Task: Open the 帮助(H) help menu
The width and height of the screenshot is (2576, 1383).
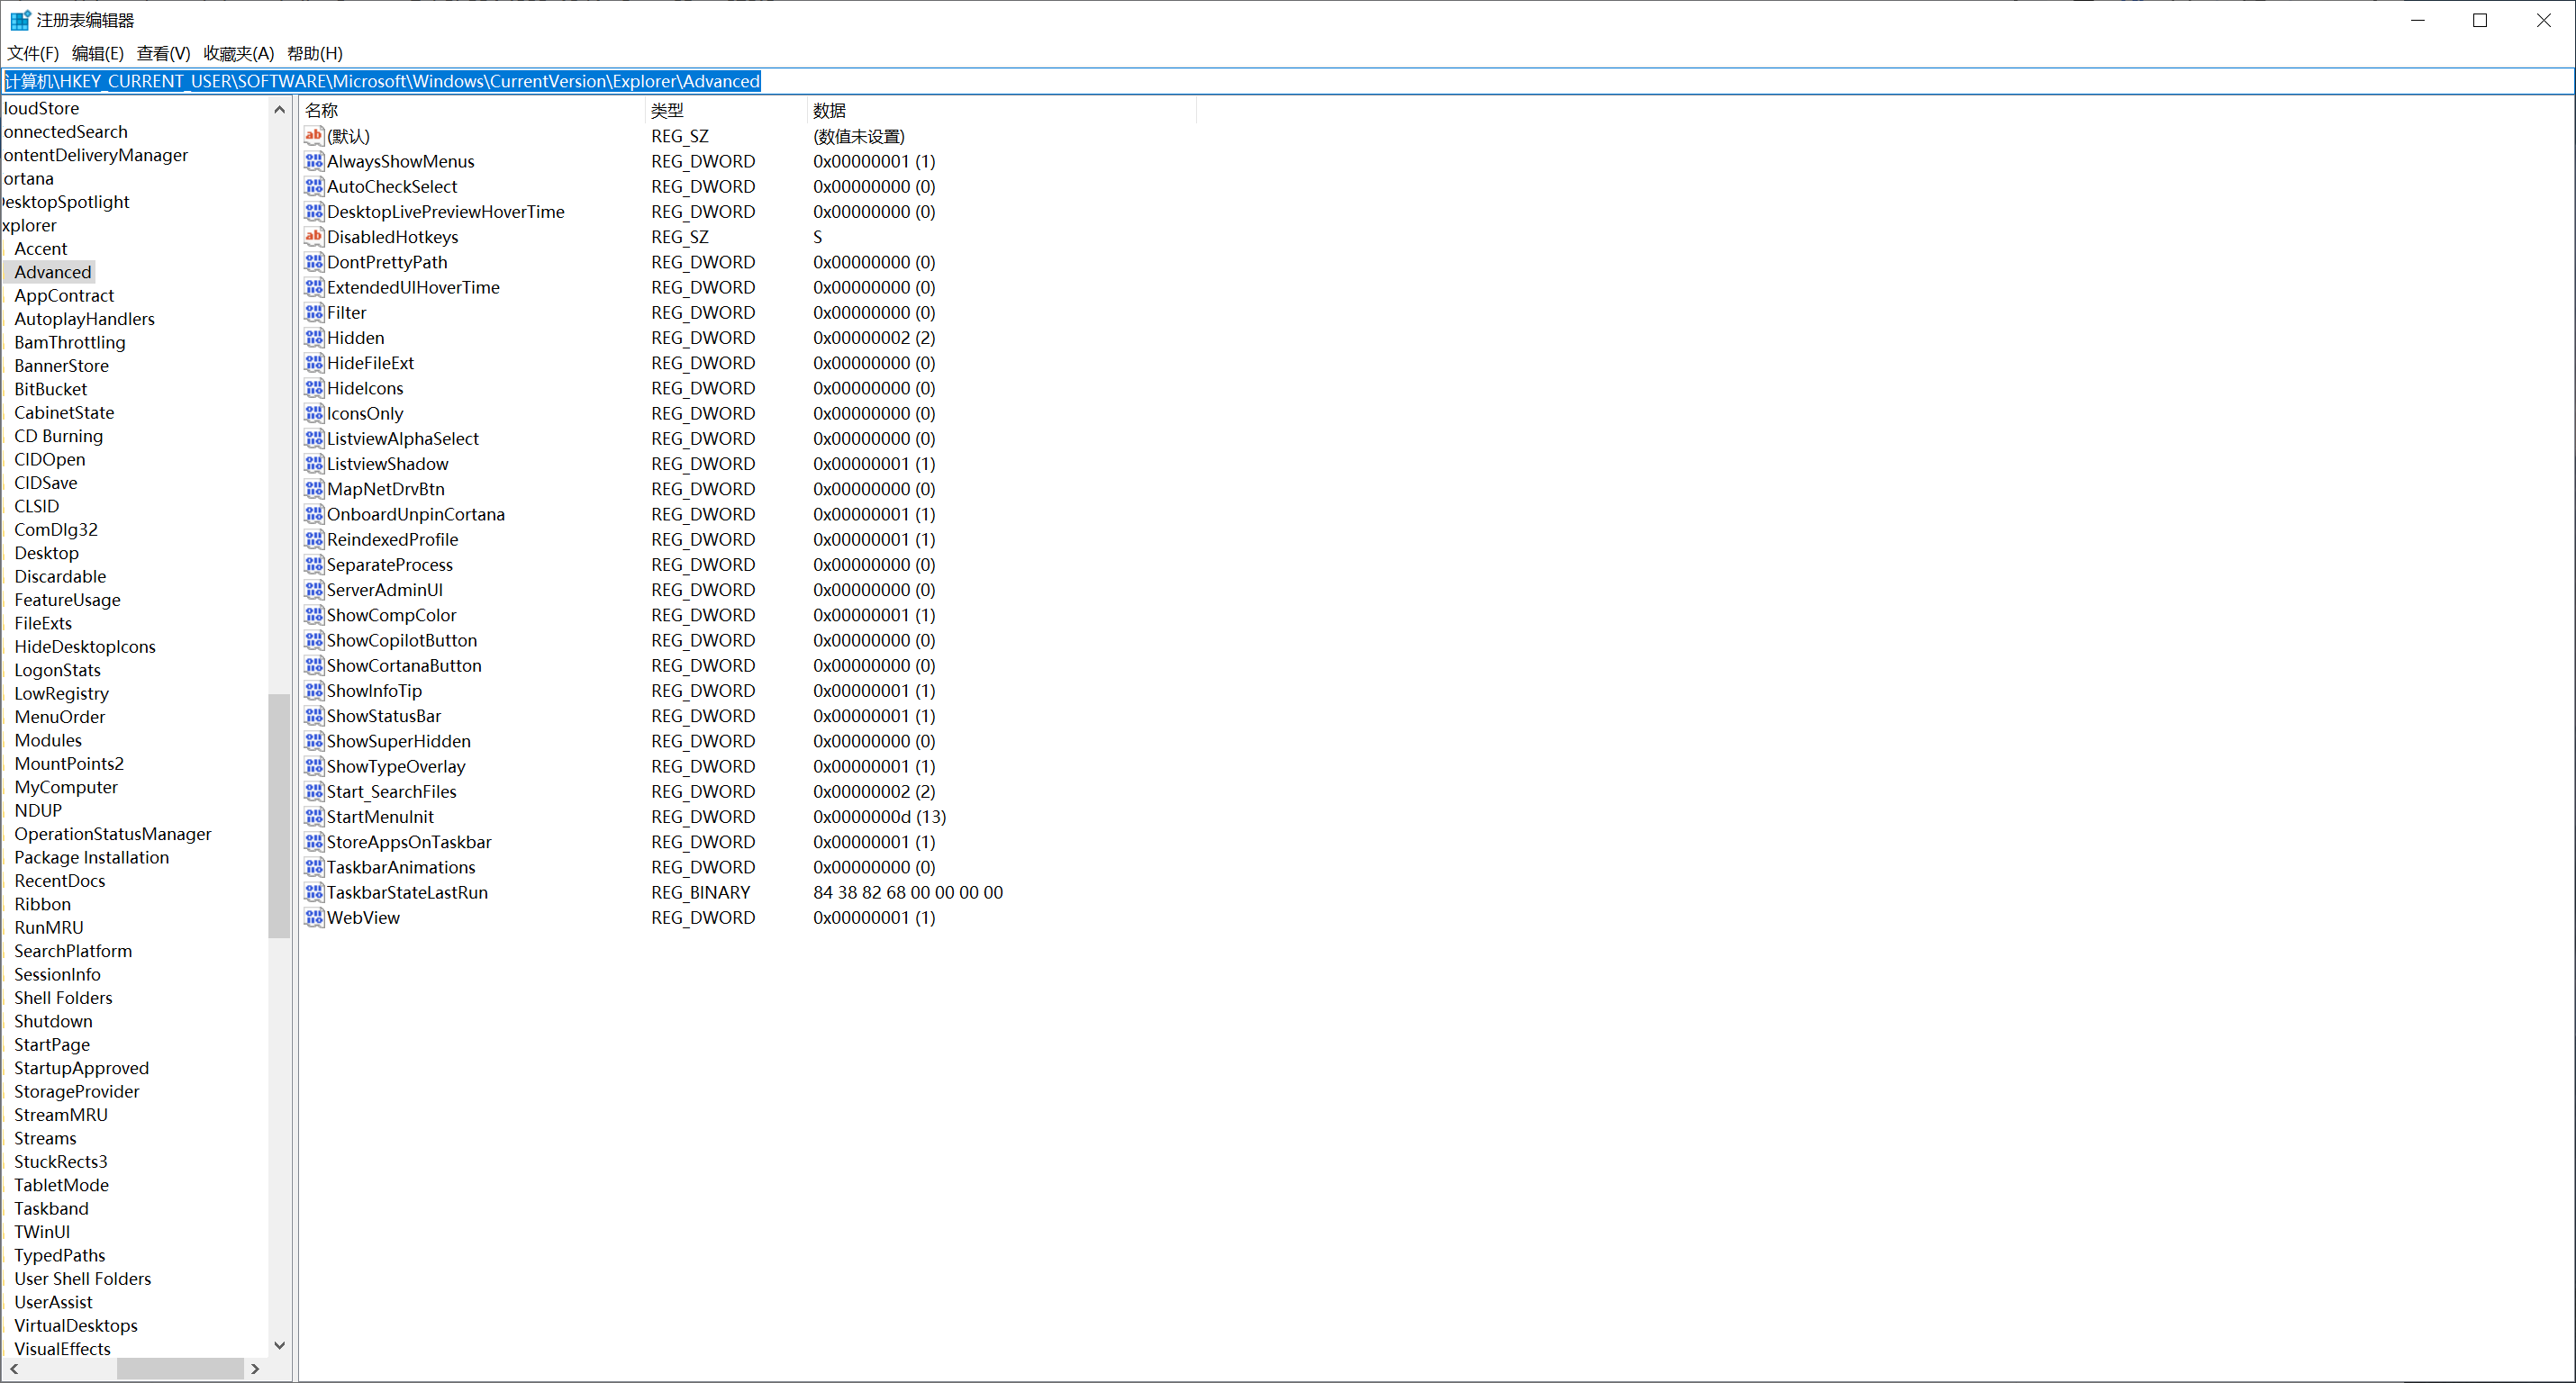Action: pos(315,53)
